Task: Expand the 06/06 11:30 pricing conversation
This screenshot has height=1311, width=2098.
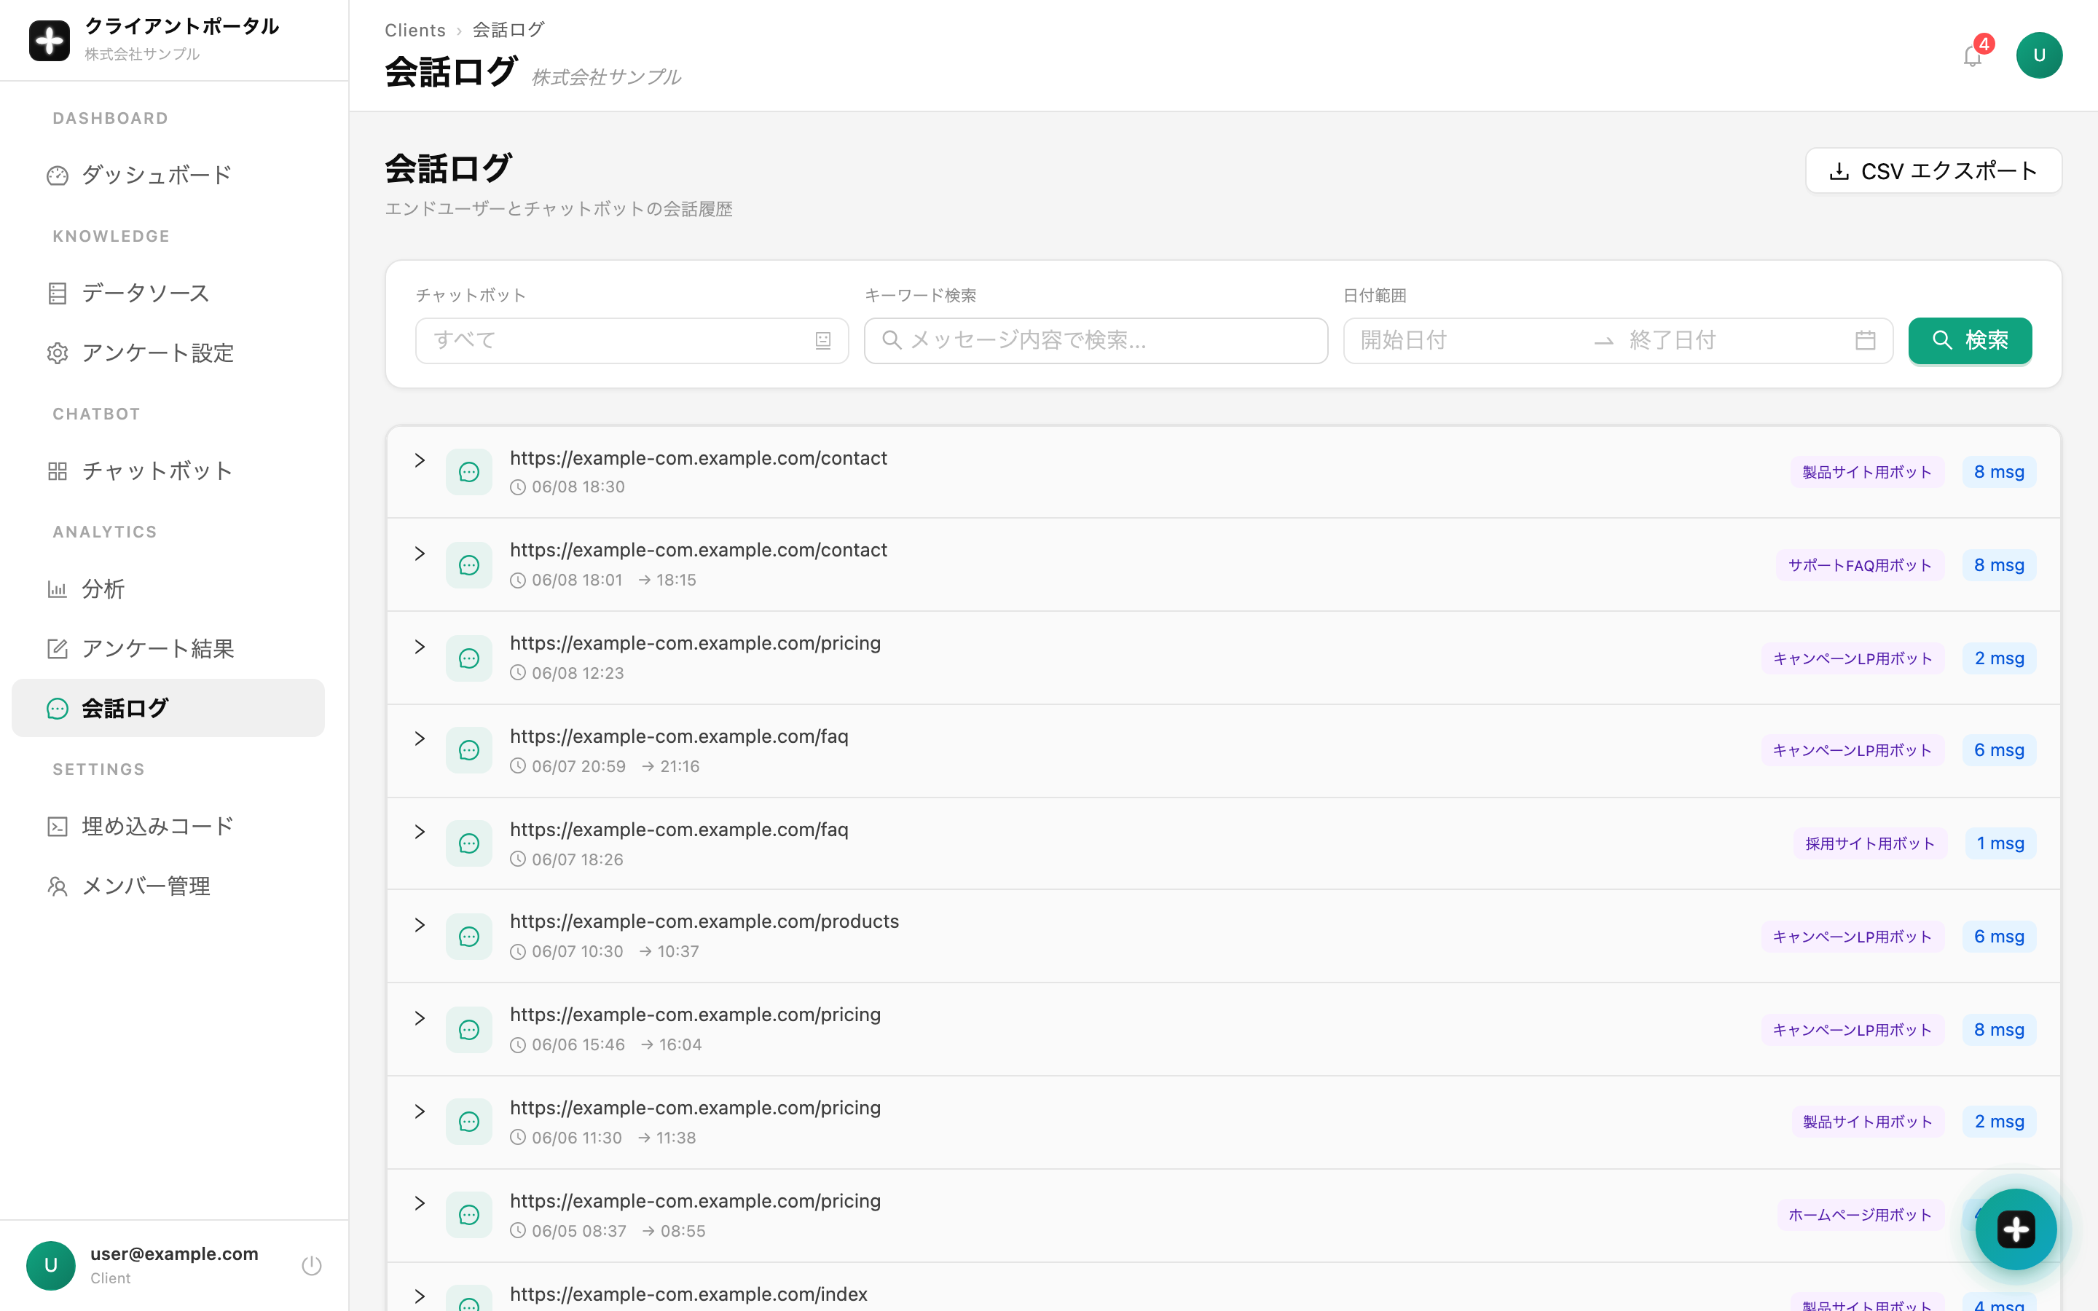Action: tap(420, 1111)
